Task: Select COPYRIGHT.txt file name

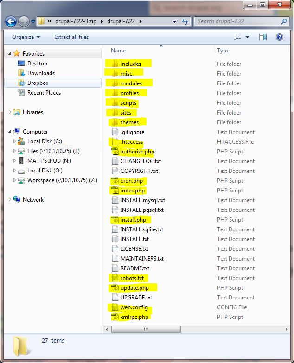Action: [x=140, y=171]
